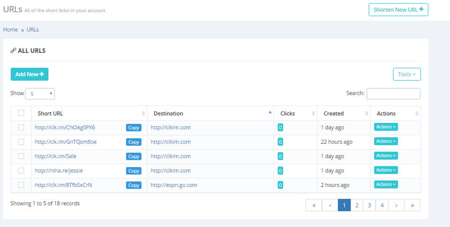
Task: Check the select-all checkbox in table header
Action: [x=21, y=113]
